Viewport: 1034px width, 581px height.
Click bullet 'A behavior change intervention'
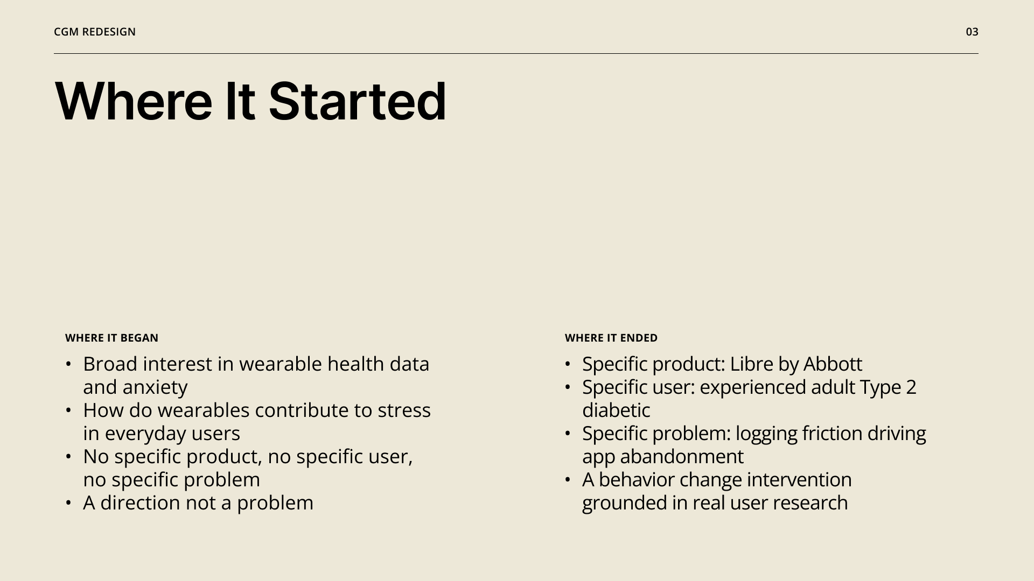(x=717, y=480)
